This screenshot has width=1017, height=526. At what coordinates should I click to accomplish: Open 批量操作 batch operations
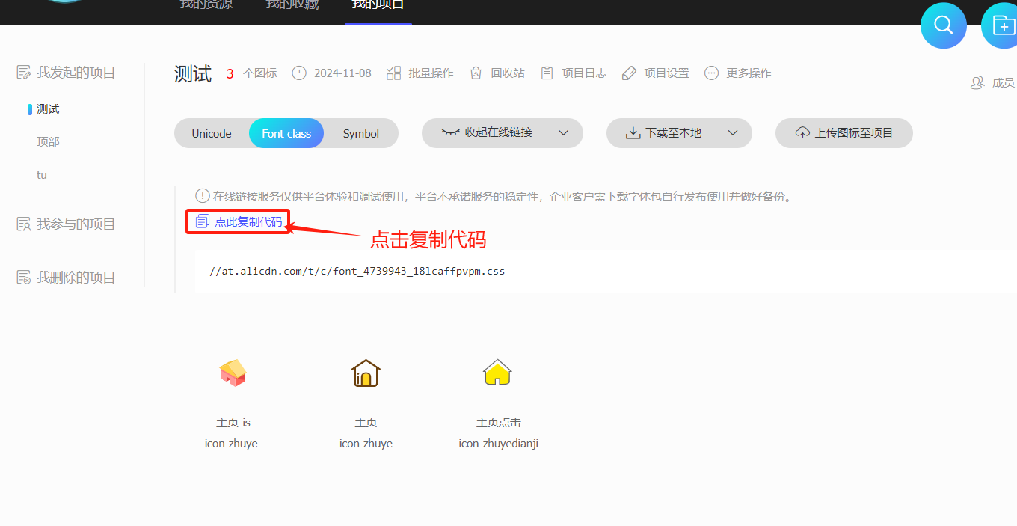coord(420,73)
